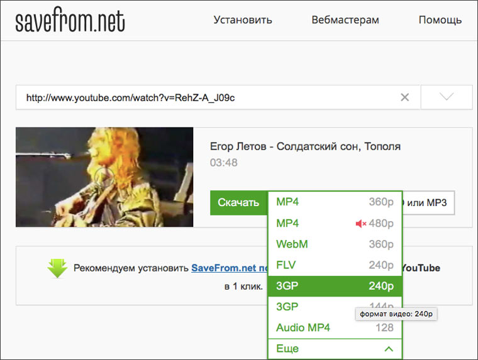Play video via thumbnail play icon
This screenshot has width=478, height=360.
pyautogui.click(x=104, y=177)
